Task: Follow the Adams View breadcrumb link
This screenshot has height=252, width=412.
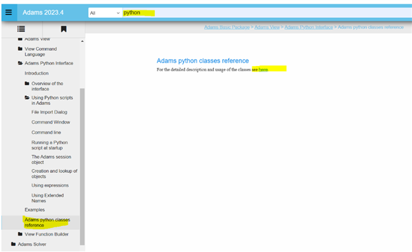Action: coord(267,27)
